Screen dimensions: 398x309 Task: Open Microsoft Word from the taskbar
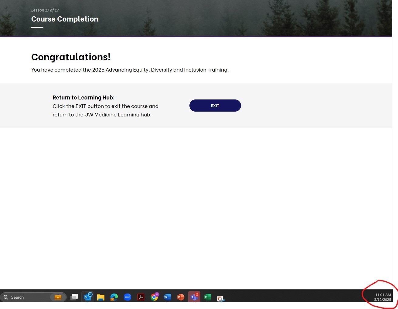pos(167,297)
